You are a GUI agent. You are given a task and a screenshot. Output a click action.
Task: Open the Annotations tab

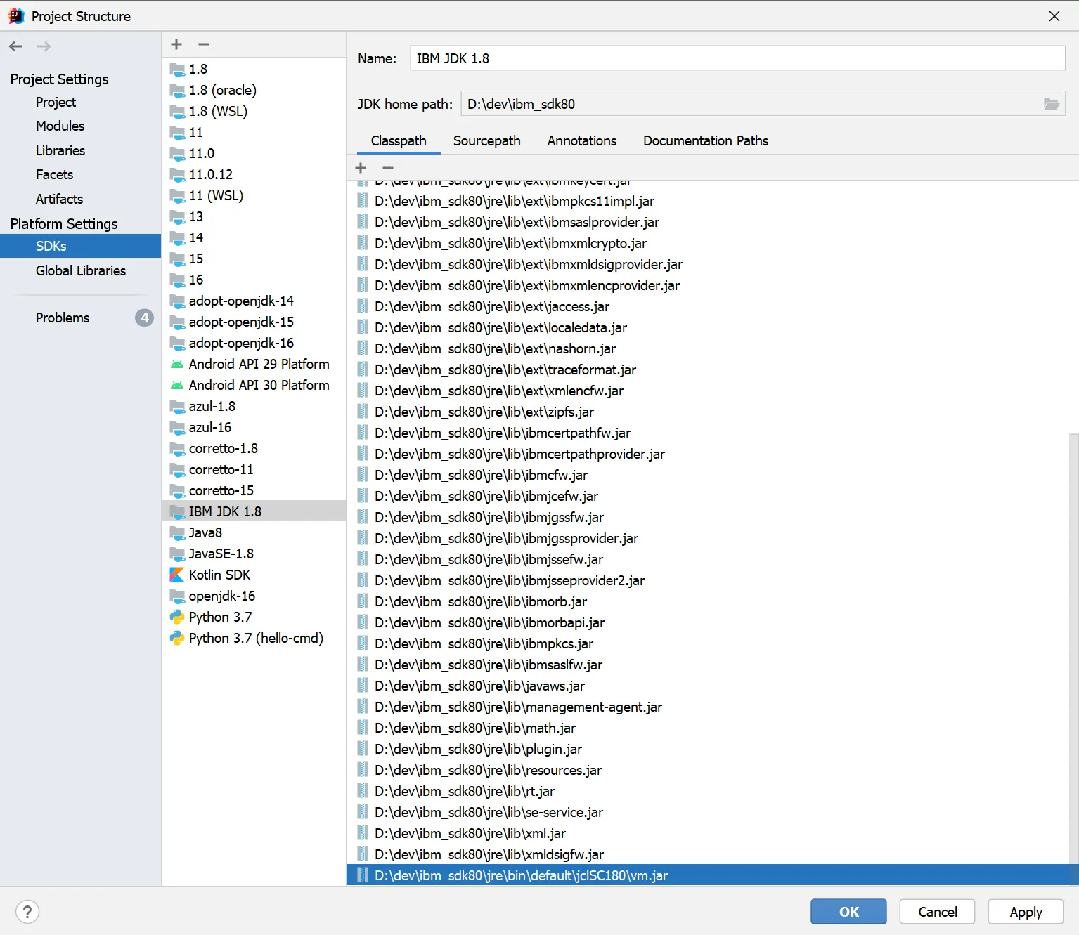(582, 140)
